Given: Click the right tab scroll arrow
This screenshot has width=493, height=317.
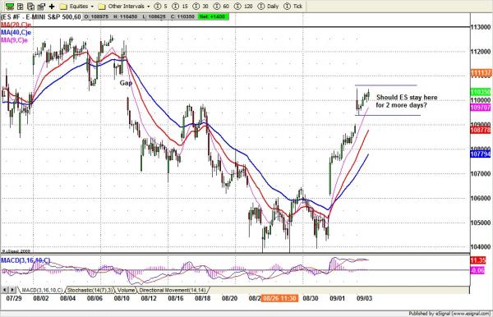Looking at the screenshot, I should coord(12,290).
